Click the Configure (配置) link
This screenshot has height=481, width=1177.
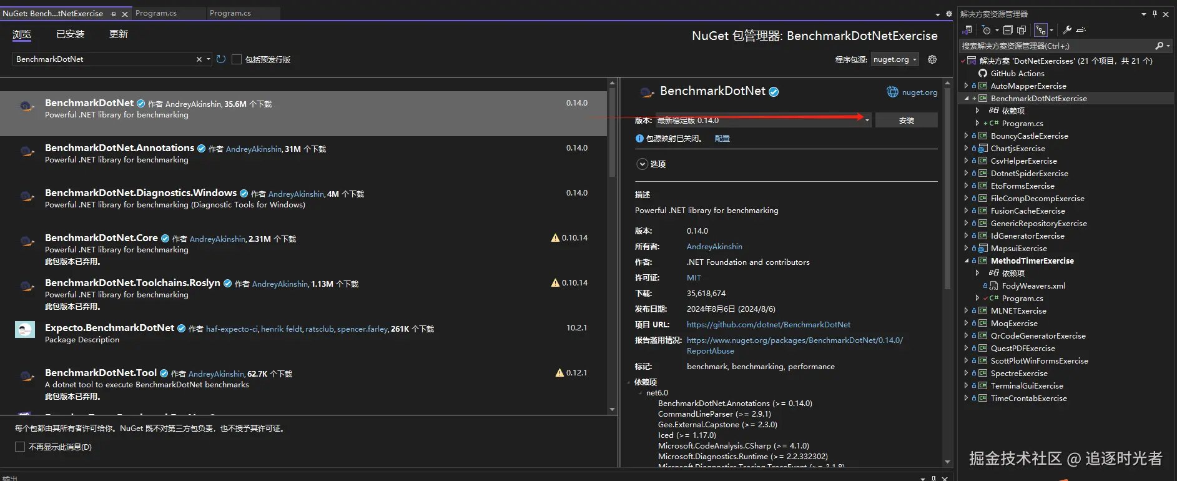[722, 139]
